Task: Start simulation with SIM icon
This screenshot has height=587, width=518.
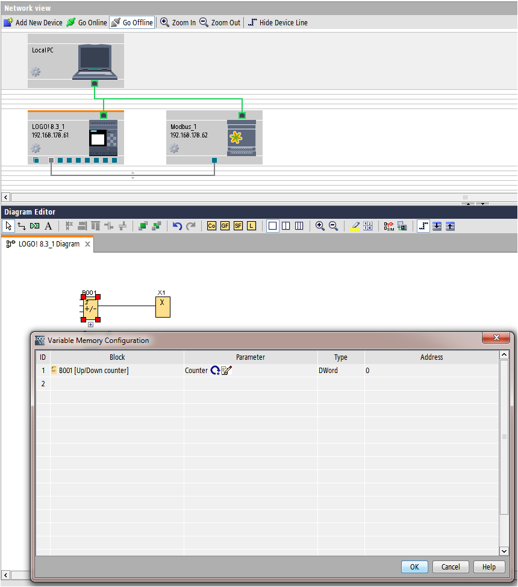Action: point(389,226)
